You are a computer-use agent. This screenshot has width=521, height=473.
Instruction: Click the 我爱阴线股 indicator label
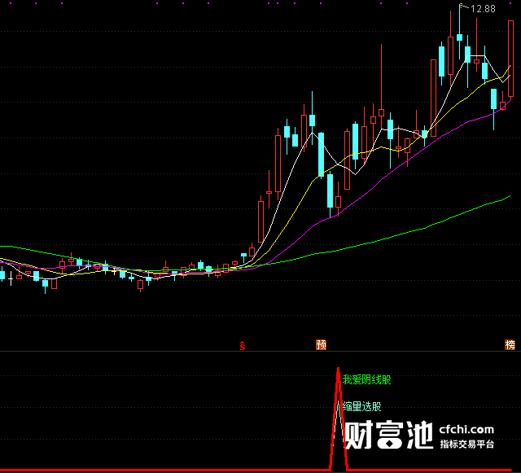point(367,379)
